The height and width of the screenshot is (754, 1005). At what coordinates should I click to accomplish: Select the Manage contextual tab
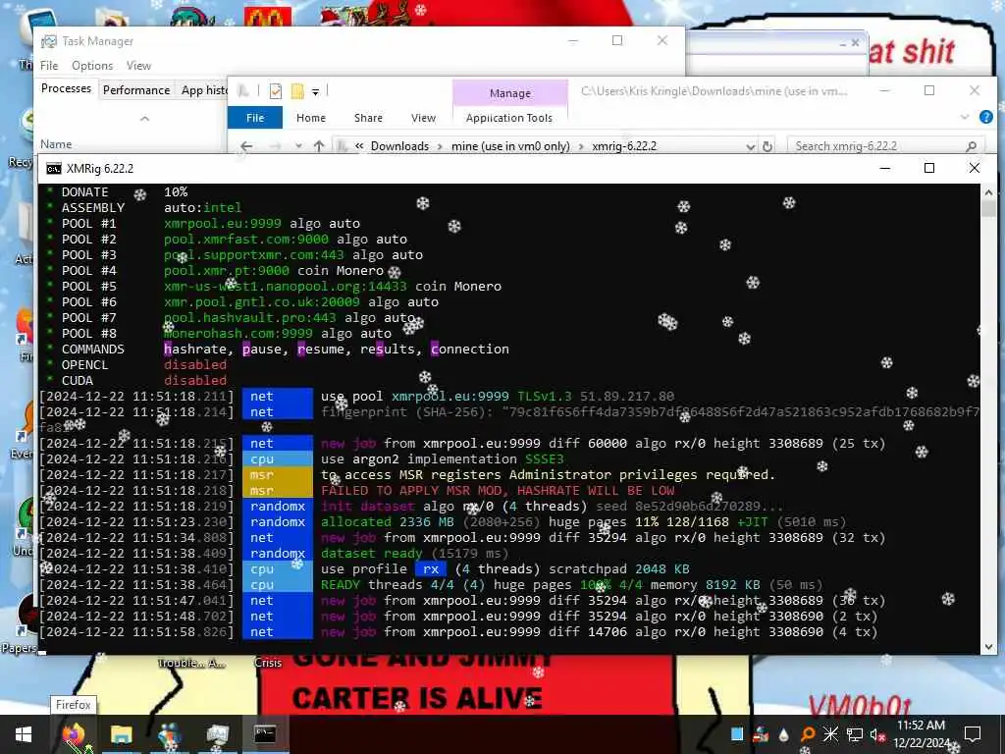tap(510, 93)
